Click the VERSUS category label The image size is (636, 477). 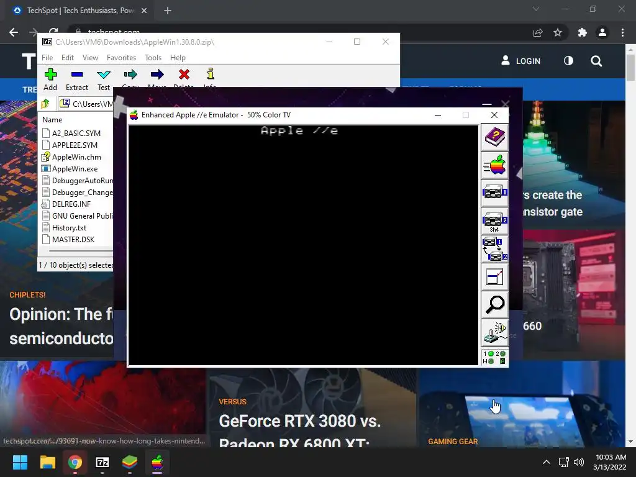click(x=232, y=402)
